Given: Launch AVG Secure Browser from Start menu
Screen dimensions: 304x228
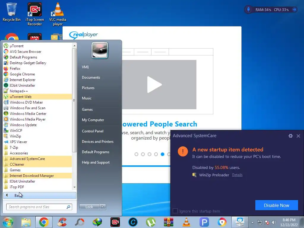Looking at the screenshot, I should [37, 52].
